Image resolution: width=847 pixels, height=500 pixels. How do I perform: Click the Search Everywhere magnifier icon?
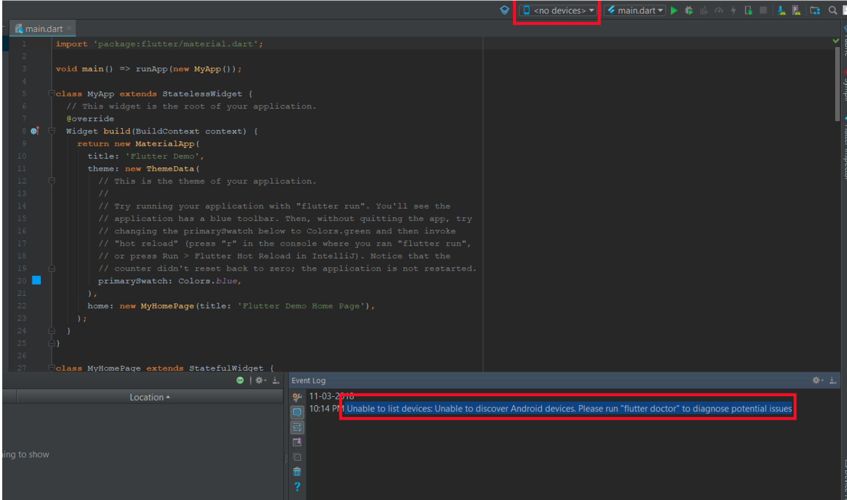tap(833, 11)
